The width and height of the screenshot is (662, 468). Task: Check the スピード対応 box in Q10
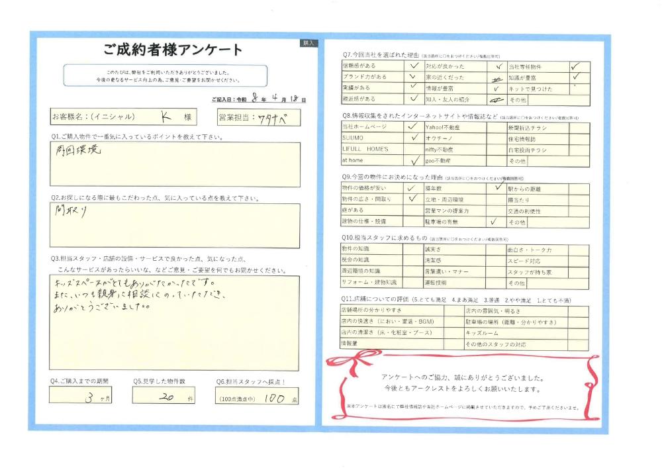click(x=579, y=261)
